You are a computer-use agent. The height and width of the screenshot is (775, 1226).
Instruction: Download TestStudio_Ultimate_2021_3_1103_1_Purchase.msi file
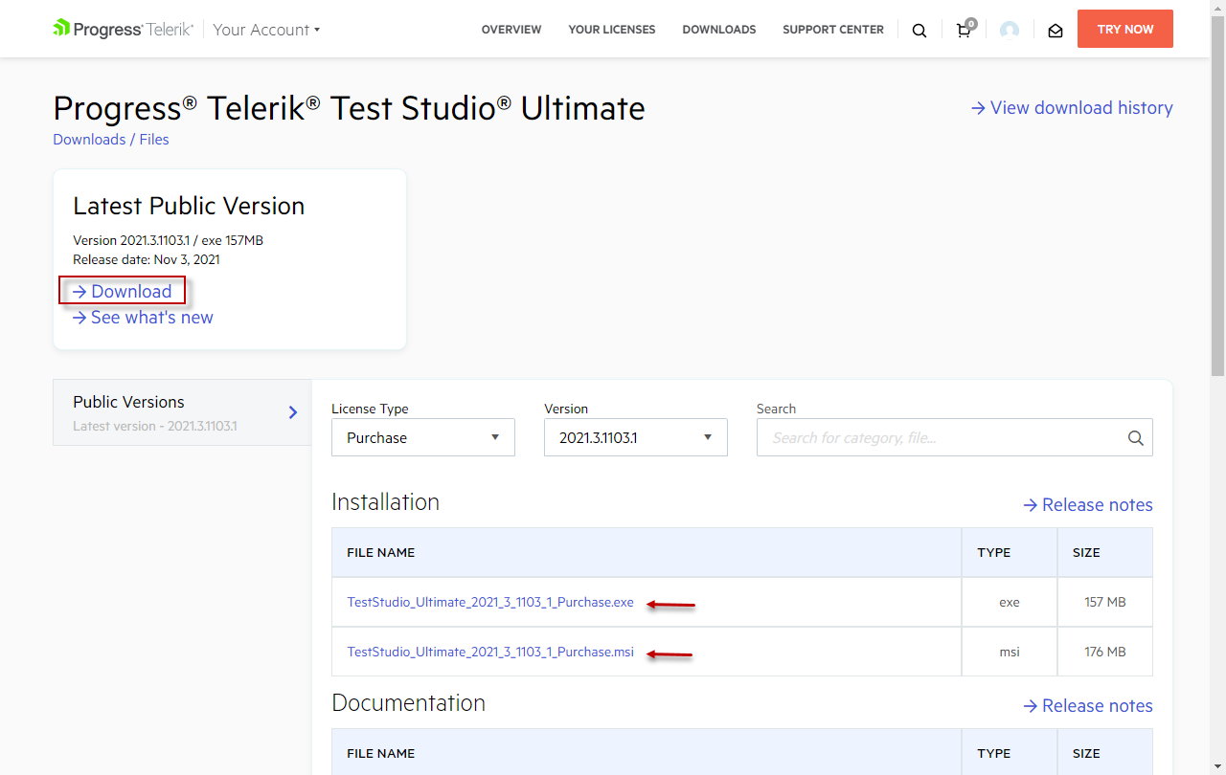pos(490,653)
